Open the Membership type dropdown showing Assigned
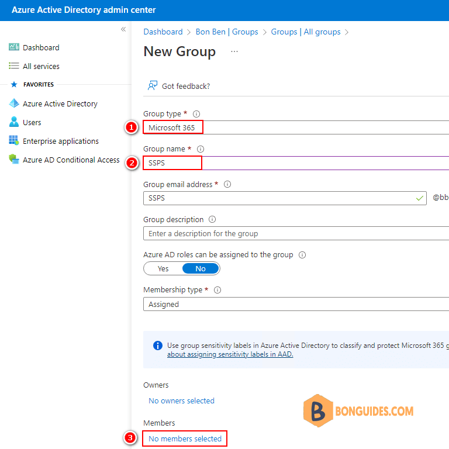 point(296,304)
